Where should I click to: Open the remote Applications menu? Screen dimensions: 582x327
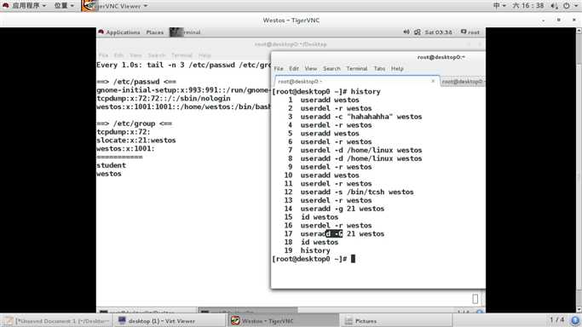(119, 32)
